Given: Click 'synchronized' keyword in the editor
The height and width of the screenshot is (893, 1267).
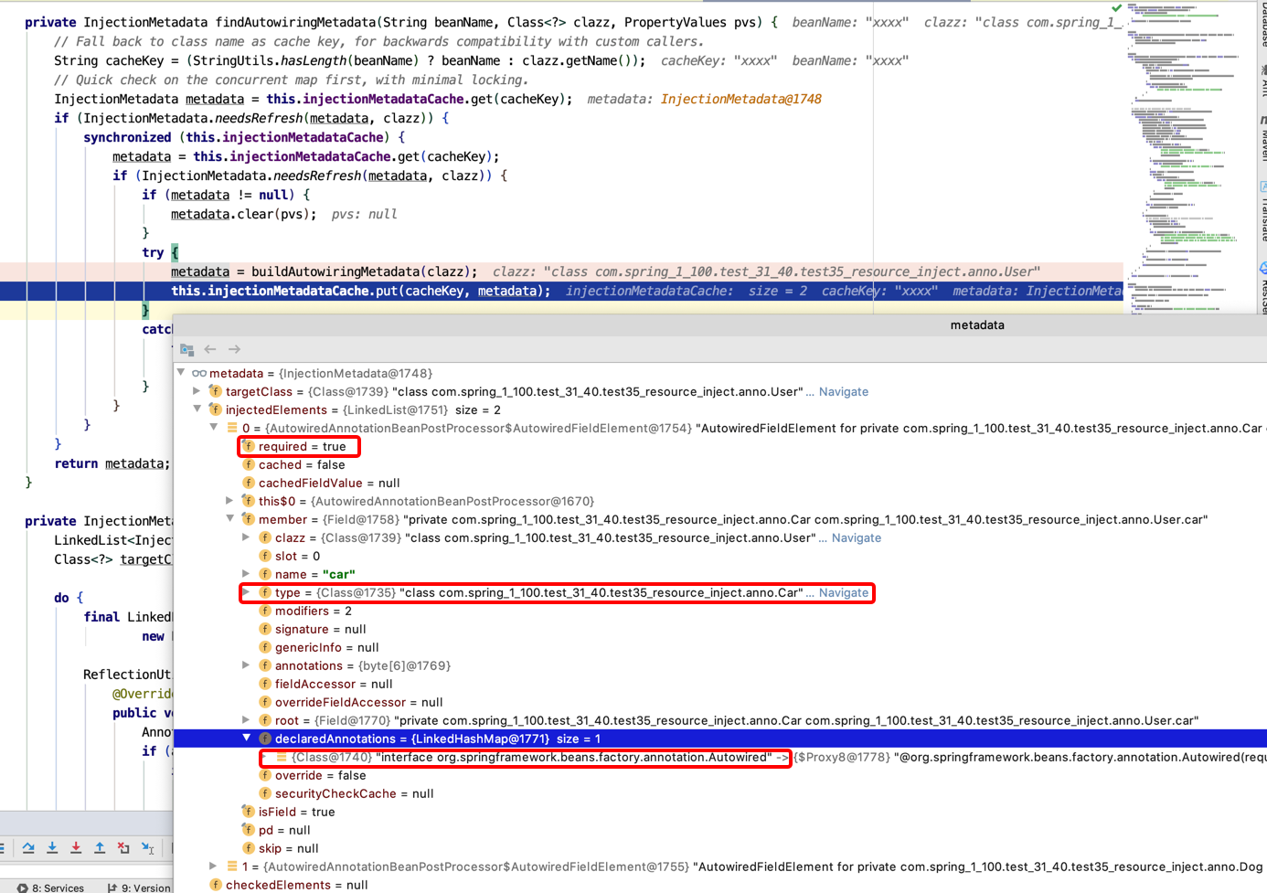Looking at the screenshot, I should click(x=127, y=137).
